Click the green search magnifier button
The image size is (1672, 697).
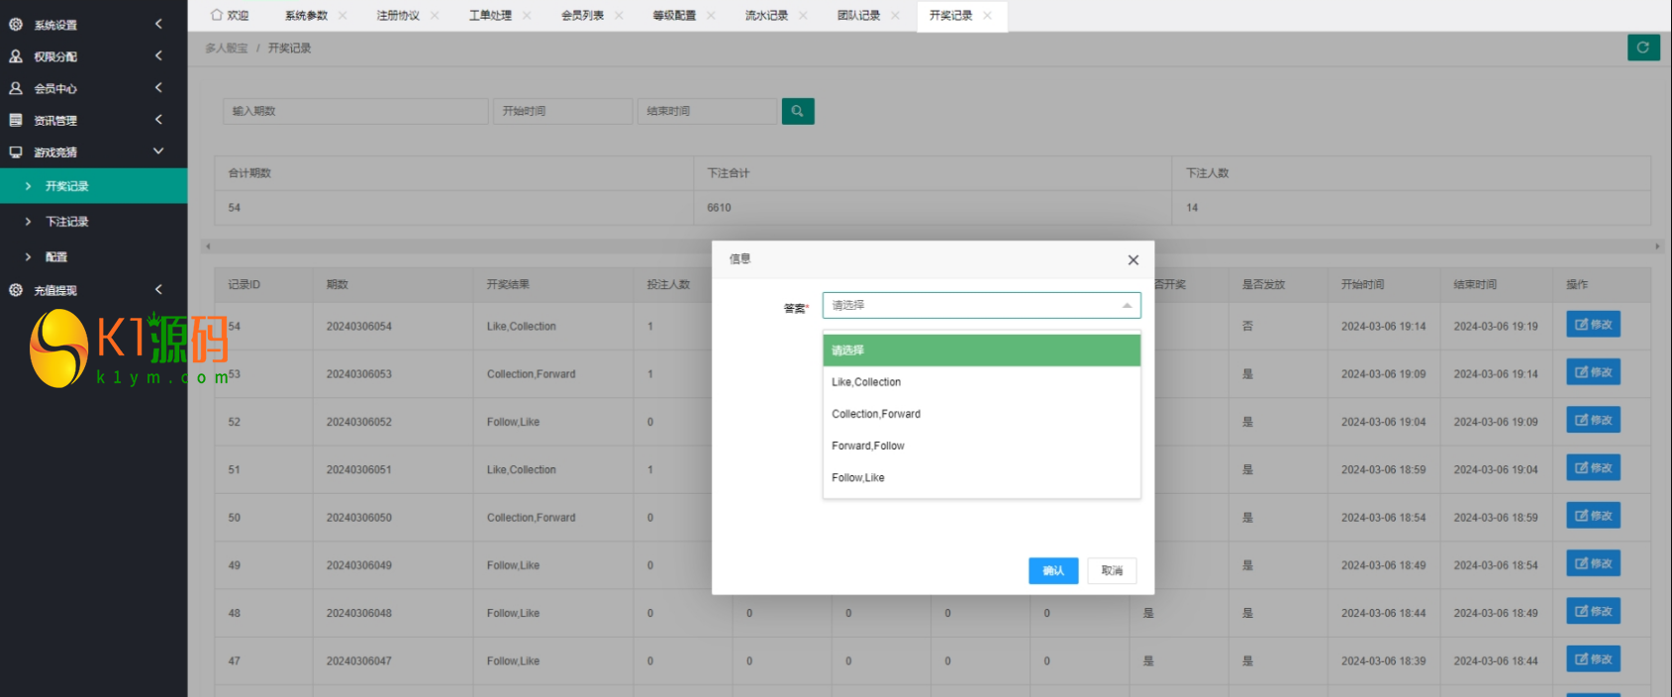(x=798, y=111)
